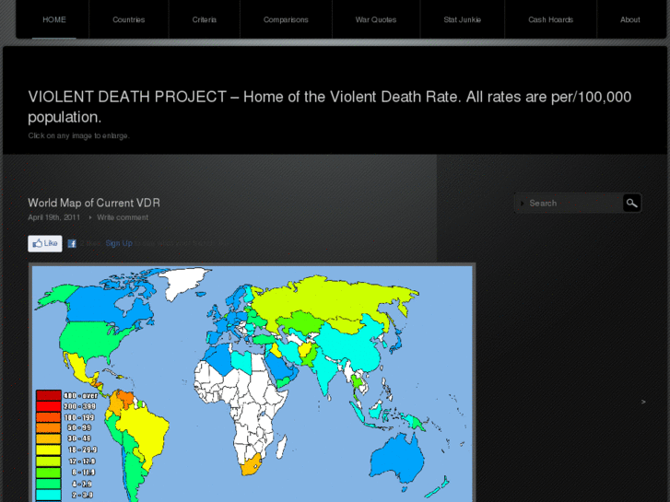Image resolution: width=670 pixels, height=502 pixels.
Task: Click the small '>' arrow in sidebar
Action: [x=643, y=402]
